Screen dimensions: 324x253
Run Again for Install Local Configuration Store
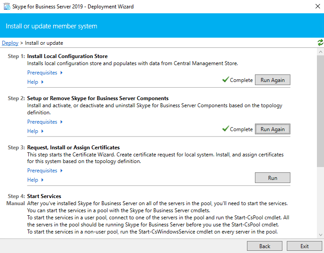coord(272,80)
